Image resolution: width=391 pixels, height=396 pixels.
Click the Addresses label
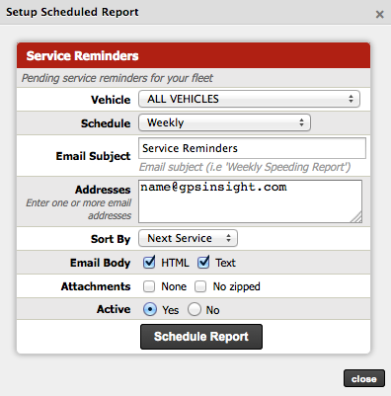(x=103, y=190)
